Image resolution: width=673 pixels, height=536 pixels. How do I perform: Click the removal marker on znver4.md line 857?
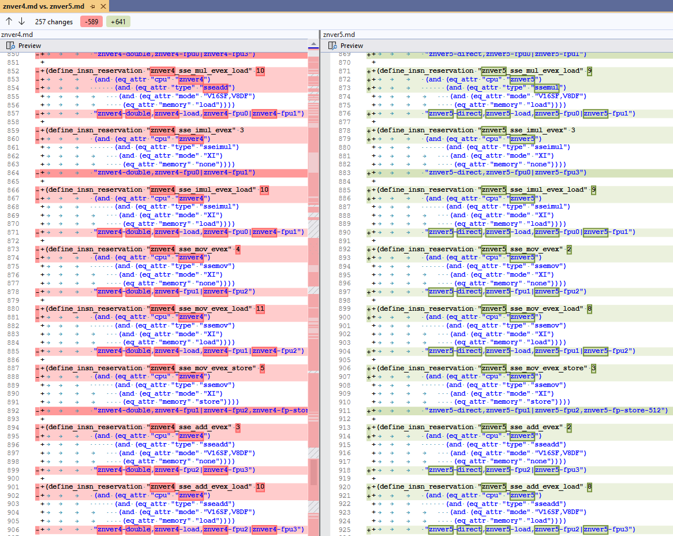coord(38,113)
